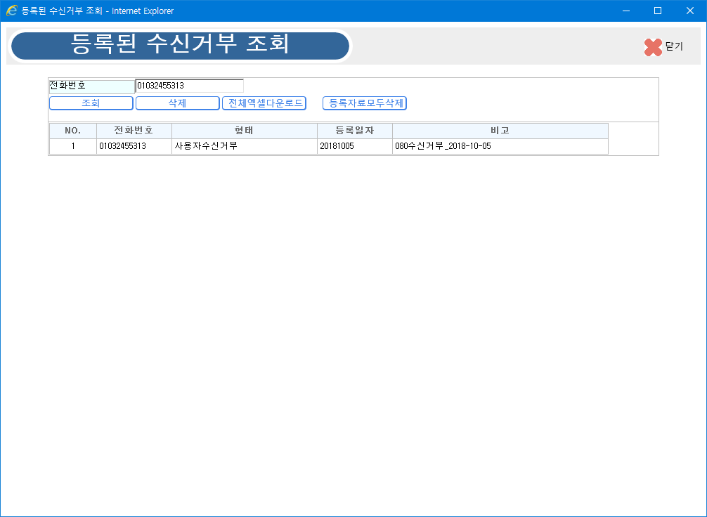Viewport: 707px width, 517px height.
Task: Click the 삭제 delete button
Action: coord(178,103)
